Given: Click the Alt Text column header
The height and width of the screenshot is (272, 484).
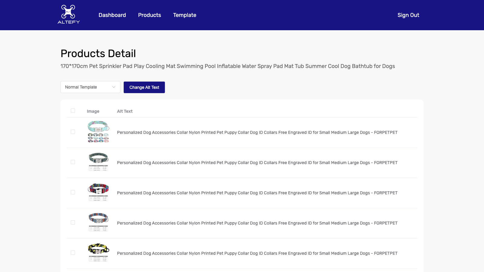Looking at the screenshot, I should 125,111.
